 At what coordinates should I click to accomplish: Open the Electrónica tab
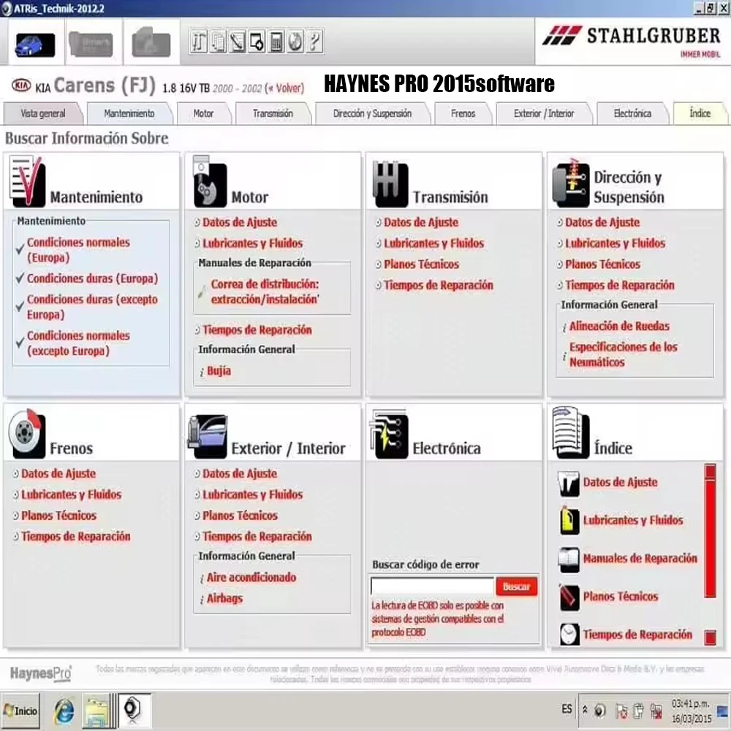point(632,113)
